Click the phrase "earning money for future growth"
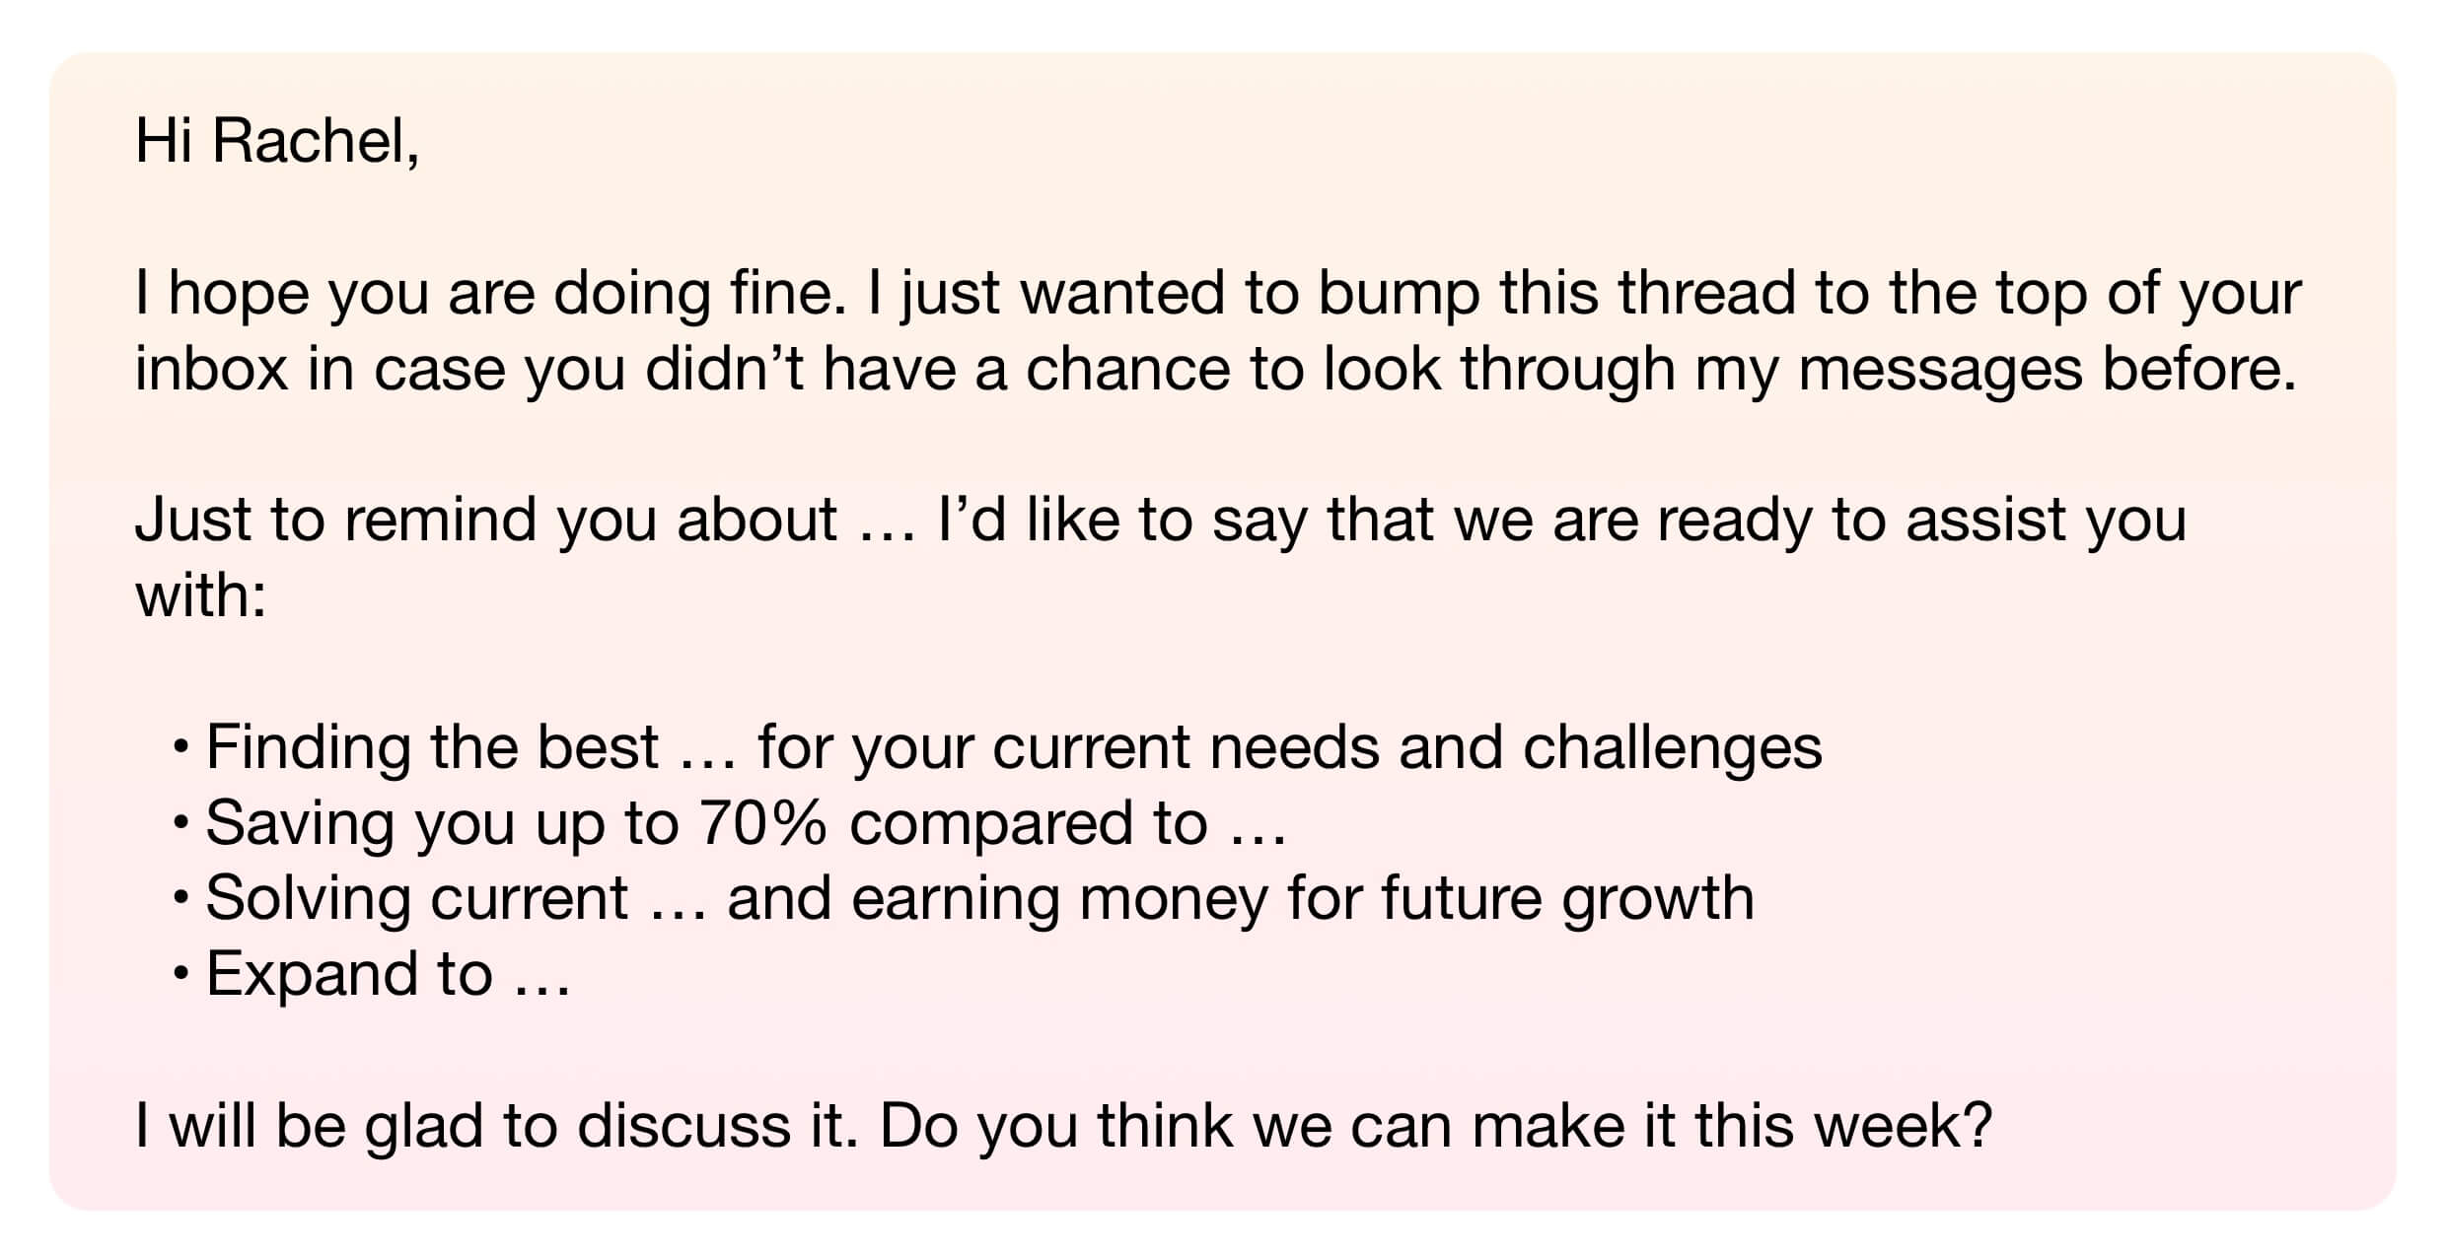Screen dimensions: 2446x1257 tap(1303, 900)
